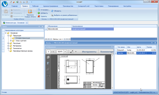Image resolution: width=159 pixels, height=95 pixels.
Task: Open the viewer toolbar overflow dropdown arrow
Action: tap(76, 52)
